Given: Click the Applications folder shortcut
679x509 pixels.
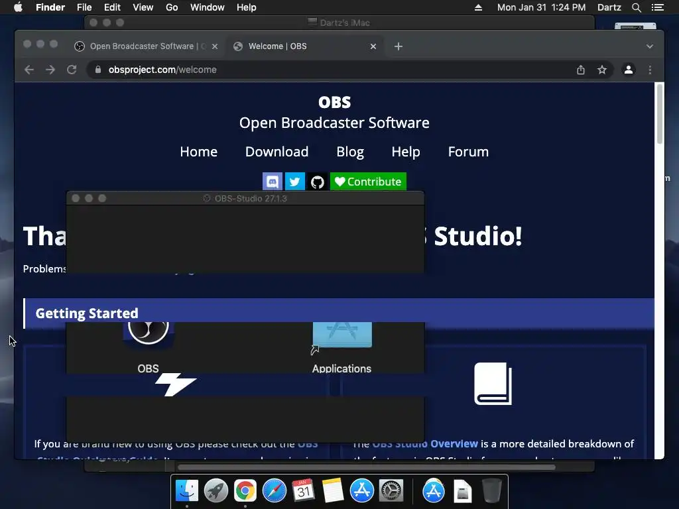Looking at the screenshot, I should point(342,335).
